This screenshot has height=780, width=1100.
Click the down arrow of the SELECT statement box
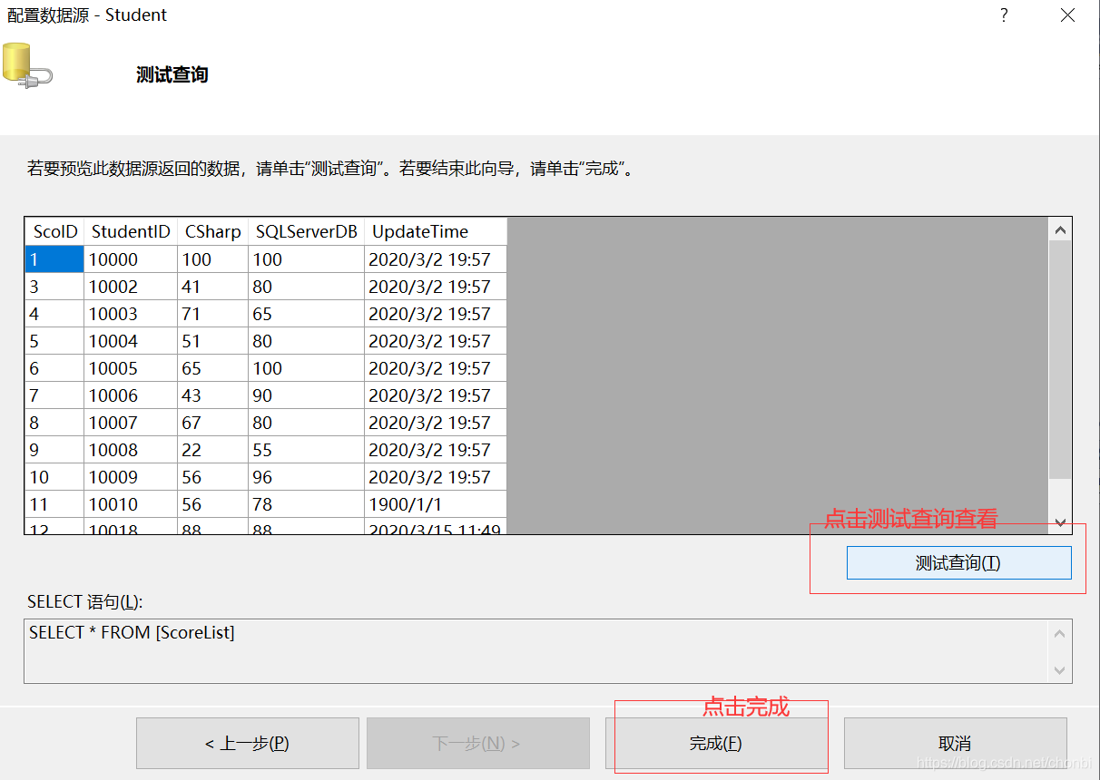(x=1059, y=671)
